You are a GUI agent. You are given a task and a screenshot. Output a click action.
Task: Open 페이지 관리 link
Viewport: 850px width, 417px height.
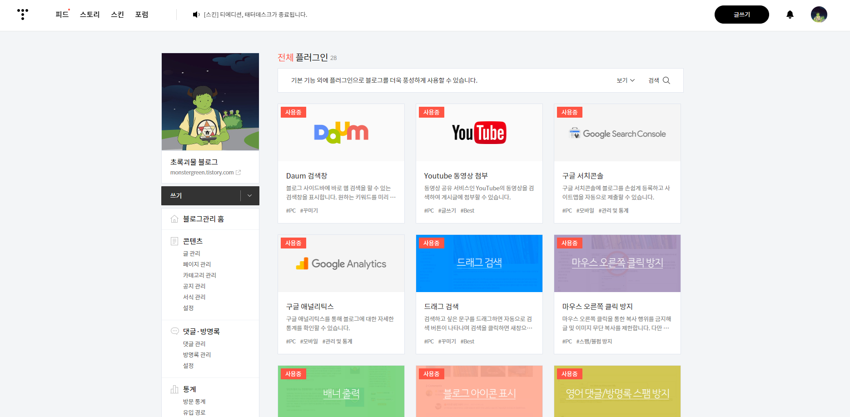tap(197, 264)
